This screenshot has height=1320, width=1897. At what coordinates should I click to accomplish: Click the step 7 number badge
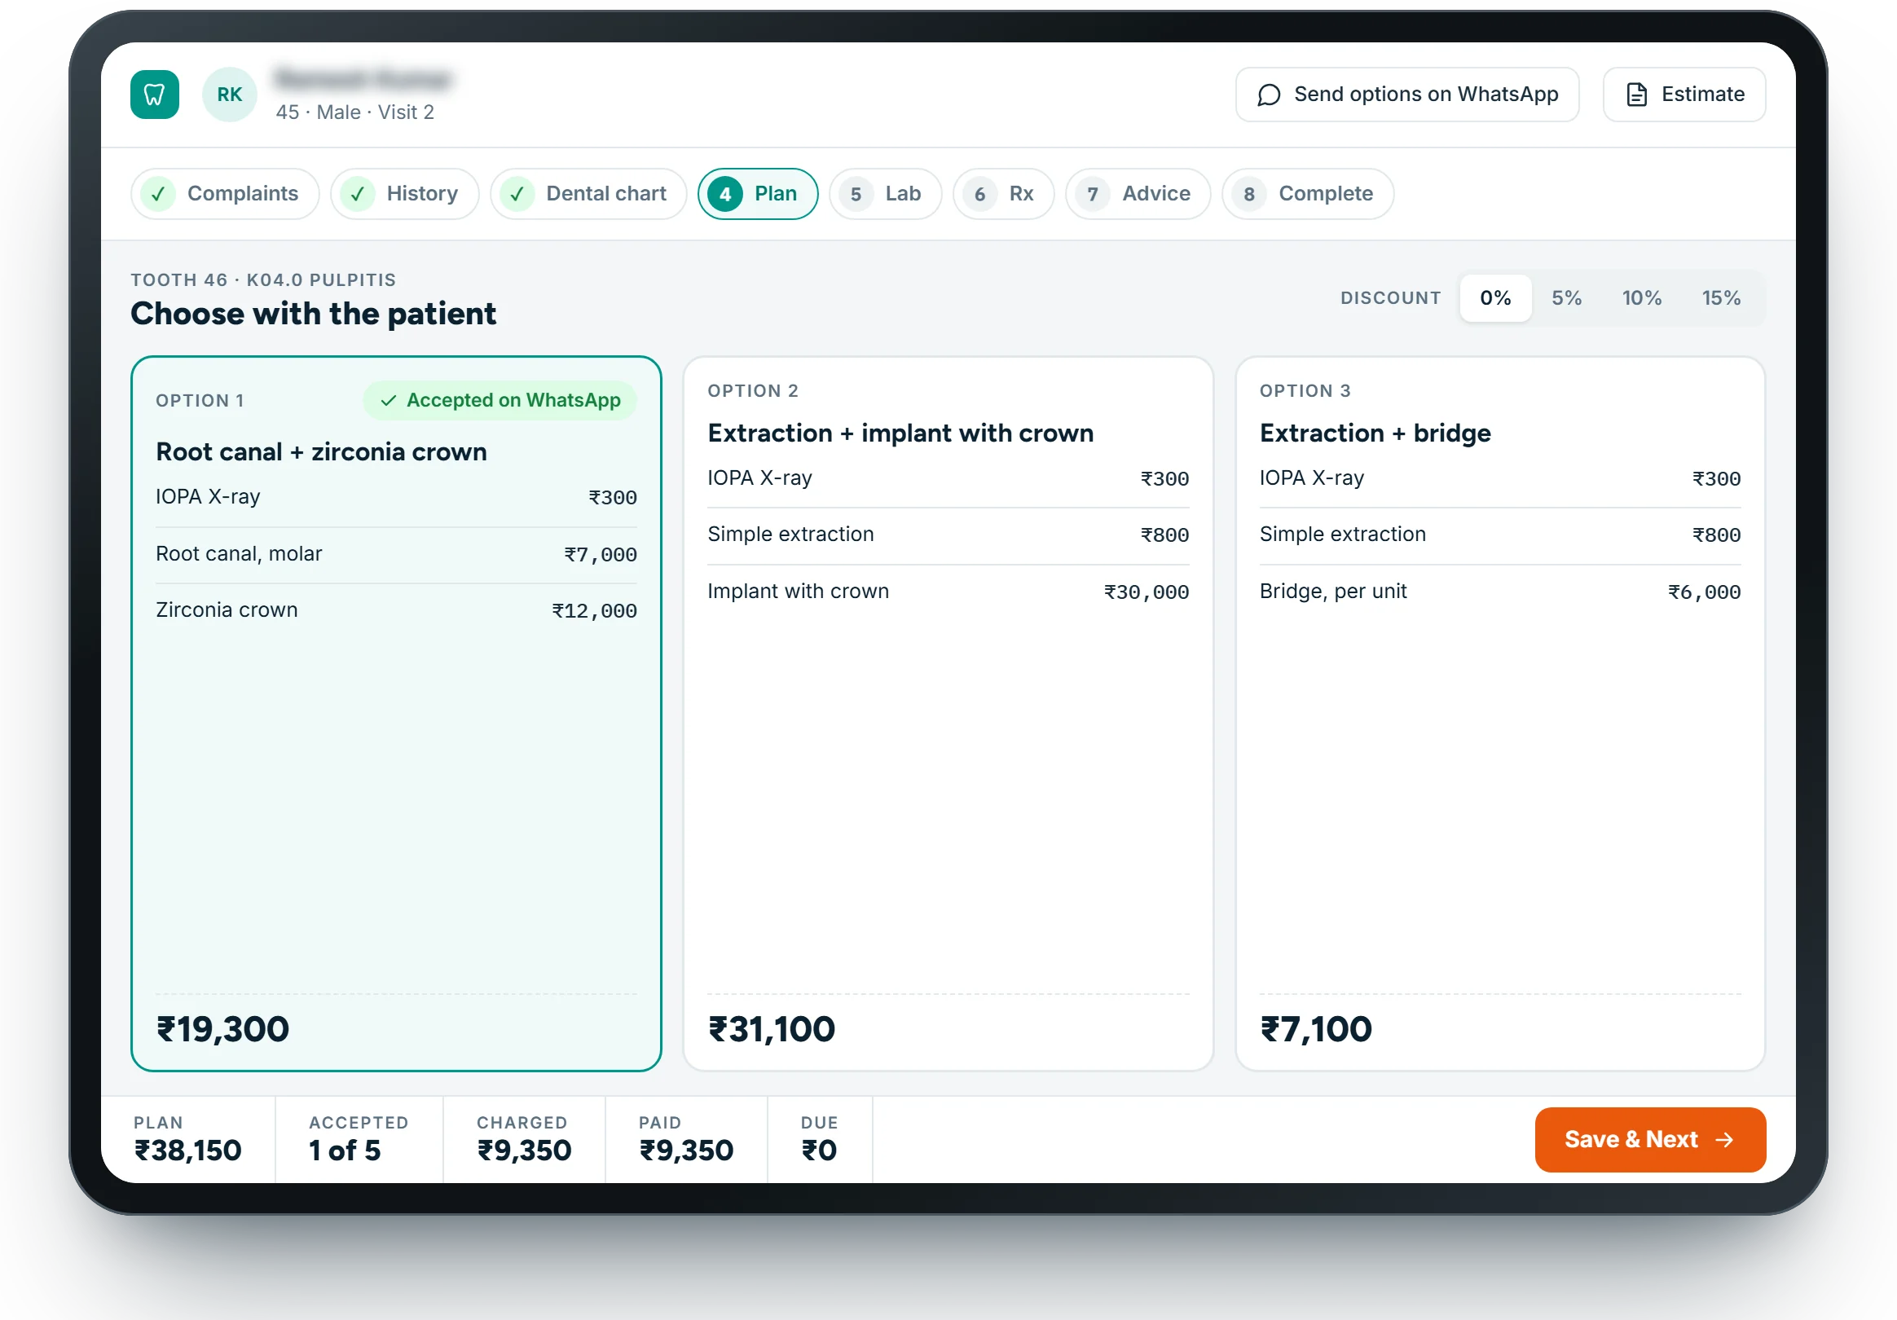pyautogui.click(x=1092, y=194)
